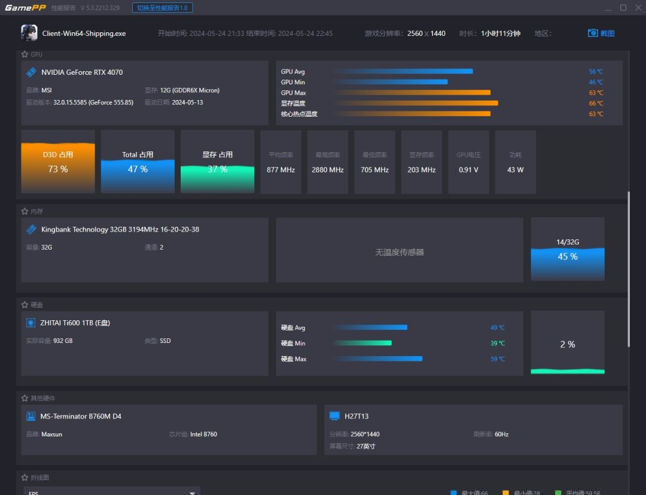Image resolution: width=646 pixels, height=495 pixels.
Task: Toggle the star beside 内存 section
Action: coord(25,211)
